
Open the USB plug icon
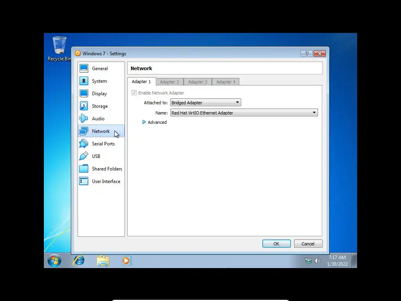84,156
